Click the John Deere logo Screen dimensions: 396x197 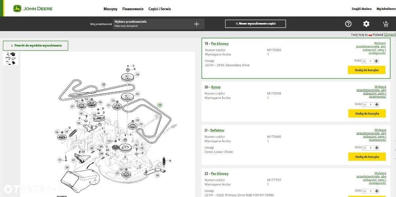(x=33, y=9)
